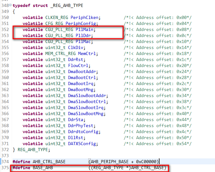Click the DllRst field
The width and height of the screenshot is (215, 172).
pos(76,138)
